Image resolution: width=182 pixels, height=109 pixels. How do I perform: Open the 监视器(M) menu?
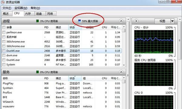pyautogui.click(x=21, y=8)
